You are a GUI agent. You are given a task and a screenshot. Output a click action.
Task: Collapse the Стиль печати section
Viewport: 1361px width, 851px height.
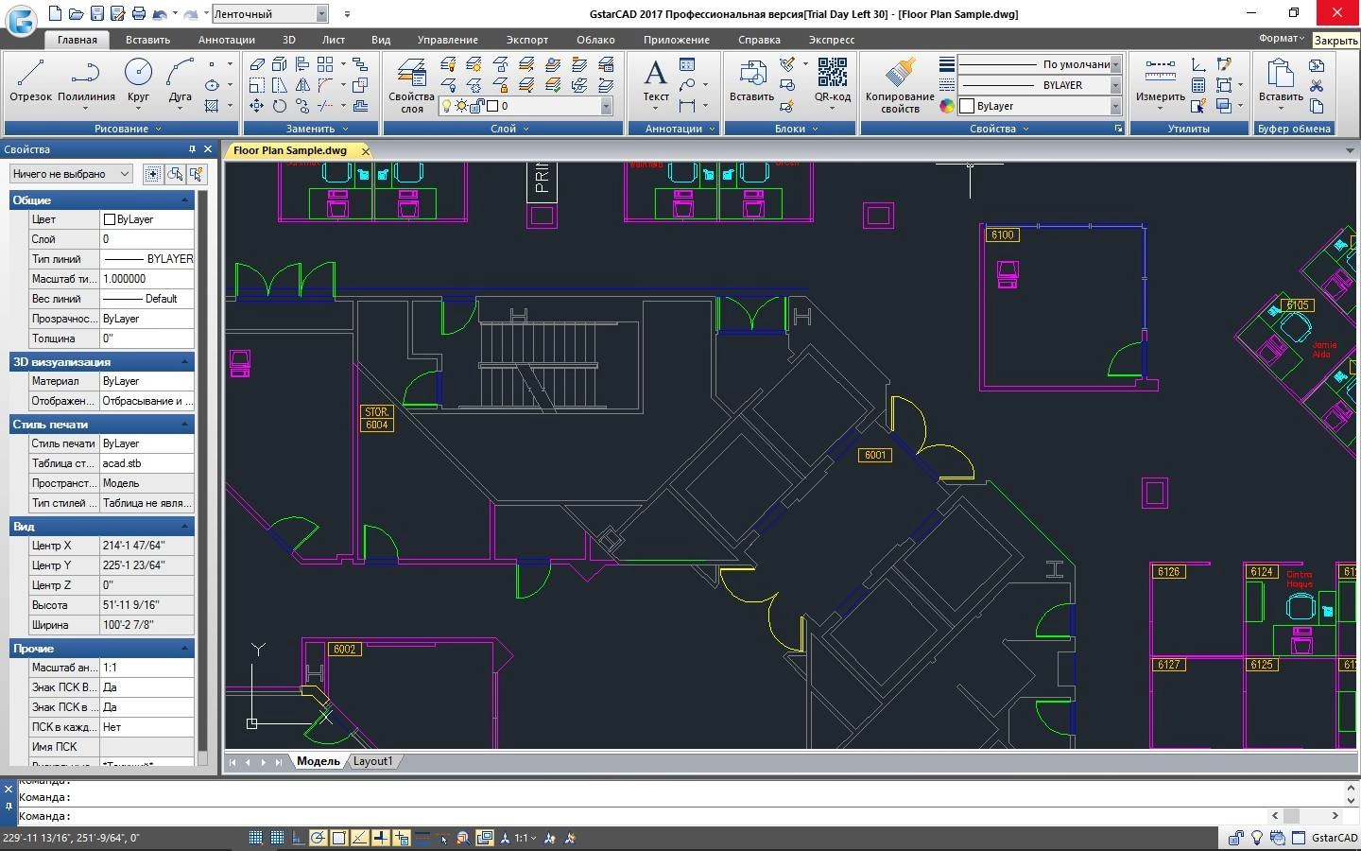[184, 425]
